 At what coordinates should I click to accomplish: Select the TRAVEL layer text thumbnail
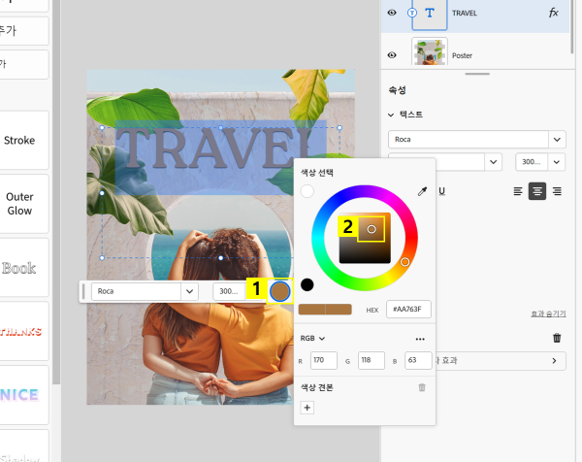click(x=430, y=15)
